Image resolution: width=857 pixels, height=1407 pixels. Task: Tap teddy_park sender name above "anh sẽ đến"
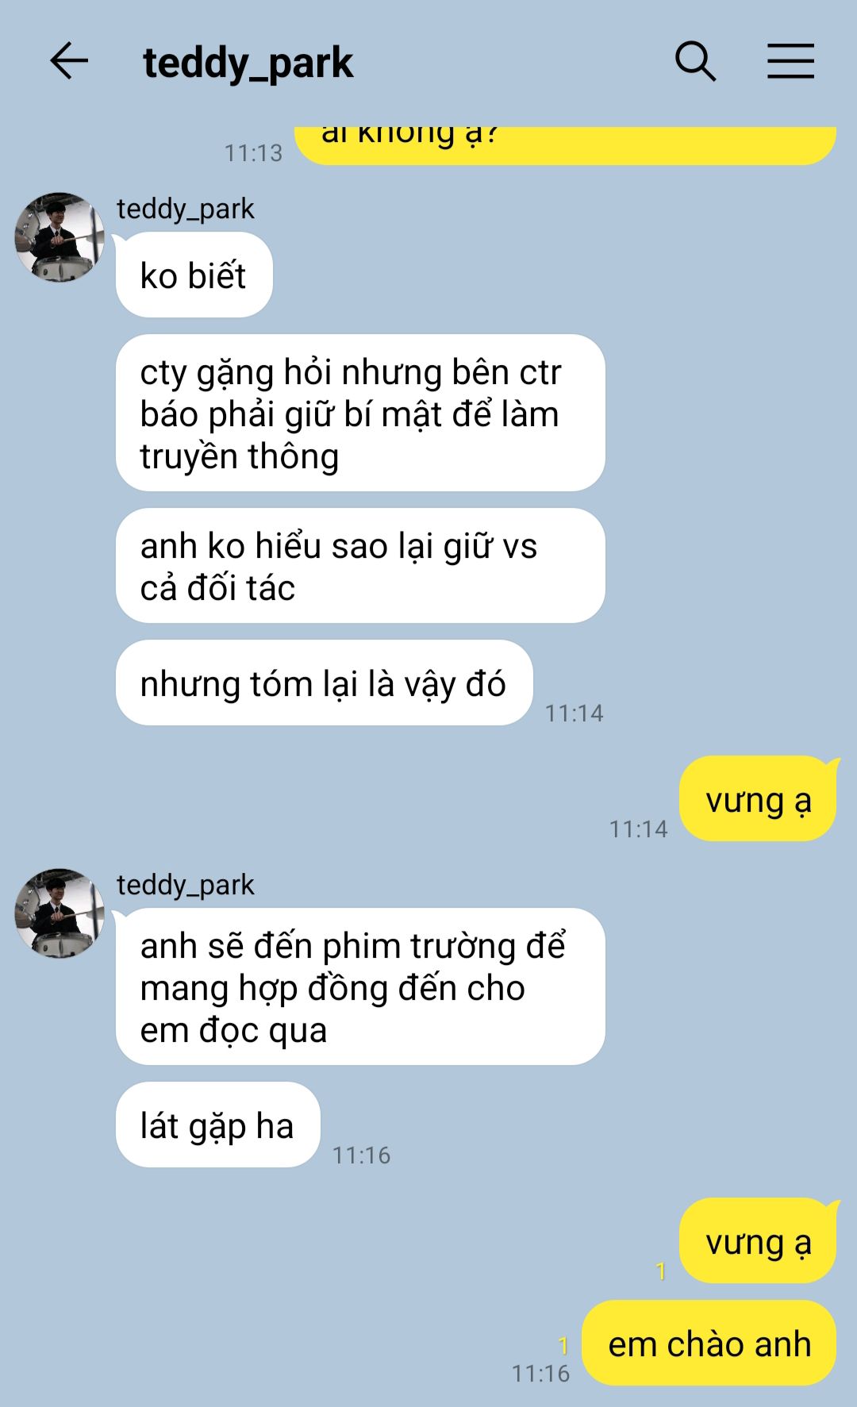[x=186, y=885]
